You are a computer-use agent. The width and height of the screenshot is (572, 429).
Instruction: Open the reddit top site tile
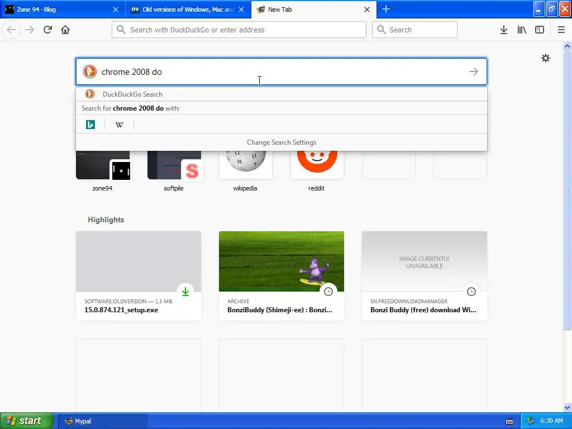point(317,171)
